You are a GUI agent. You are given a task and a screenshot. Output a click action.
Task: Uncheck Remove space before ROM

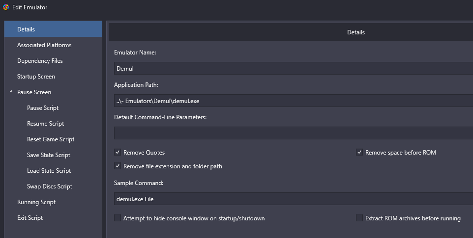[359, 152]
